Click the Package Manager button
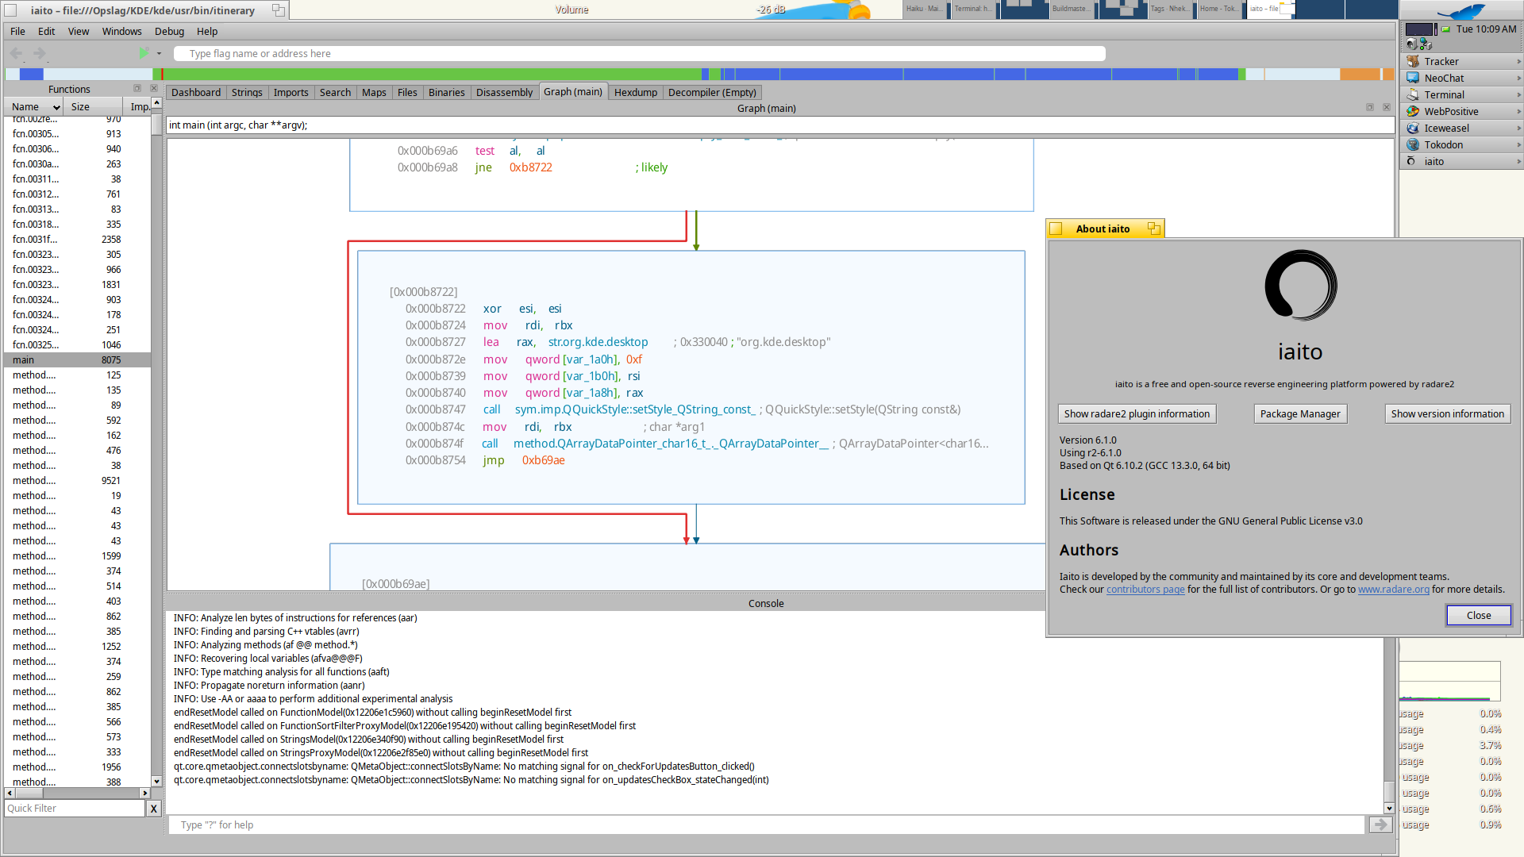1524x857 pixels. coord(1299,413)
